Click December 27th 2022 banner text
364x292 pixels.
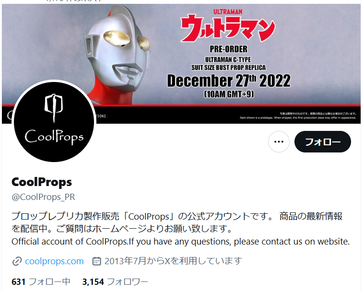[x=229, y=81]
